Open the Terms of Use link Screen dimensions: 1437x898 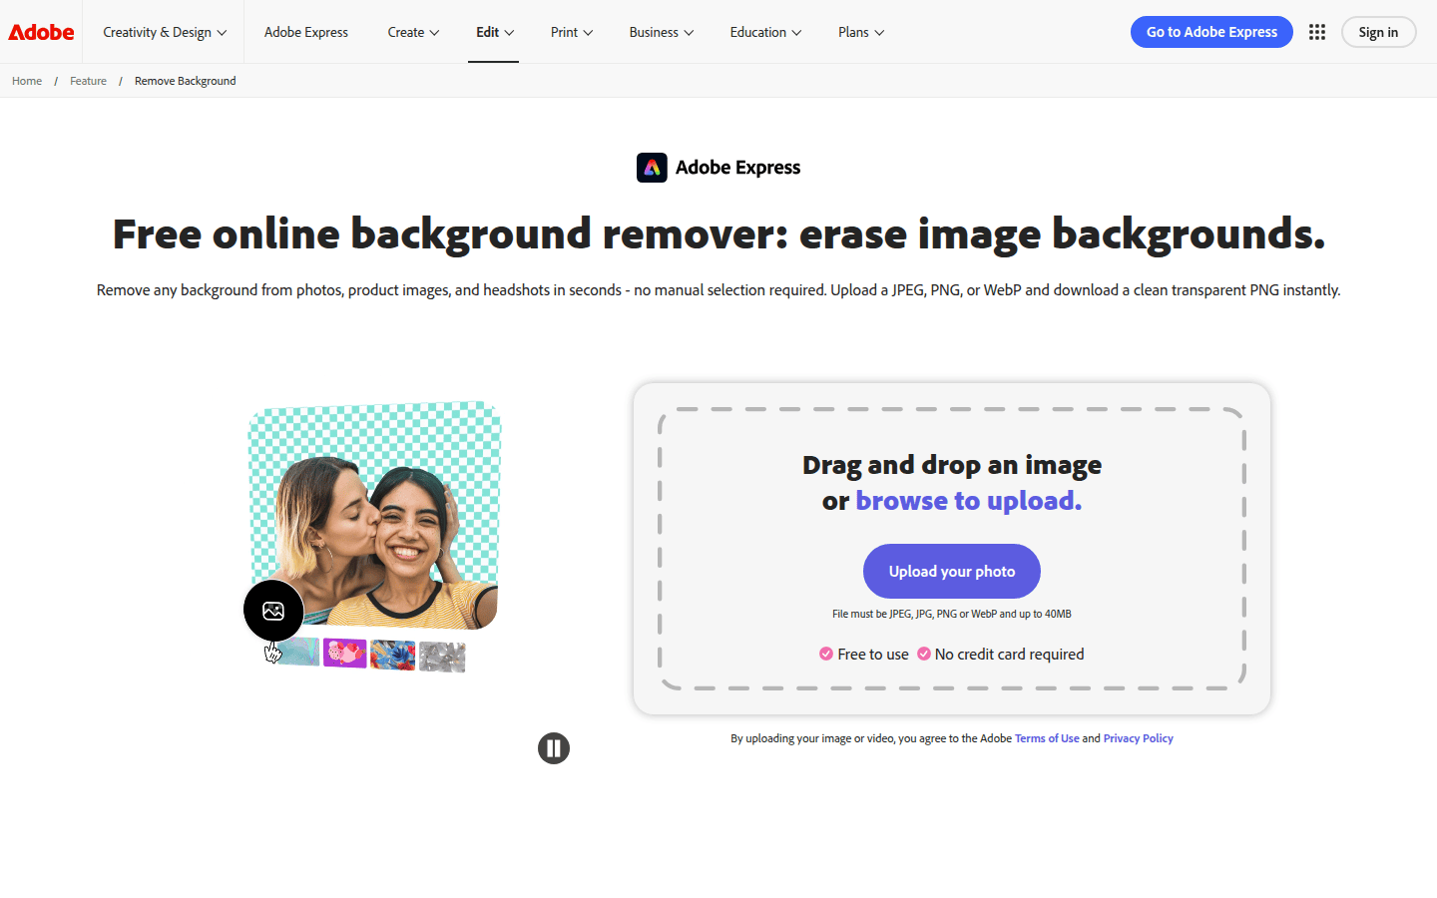click(1047, 738)
